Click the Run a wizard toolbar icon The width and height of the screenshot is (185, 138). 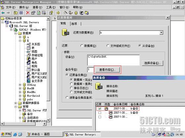65,13
